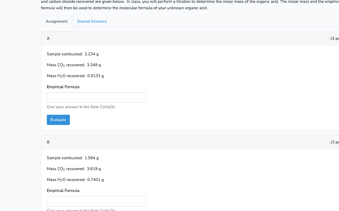Click the points indicator in section B header

[334, 142]
